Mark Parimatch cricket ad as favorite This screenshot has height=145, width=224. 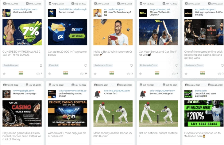[141, 74]
